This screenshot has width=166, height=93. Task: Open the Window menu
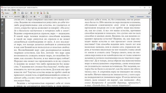pos(14,10)
